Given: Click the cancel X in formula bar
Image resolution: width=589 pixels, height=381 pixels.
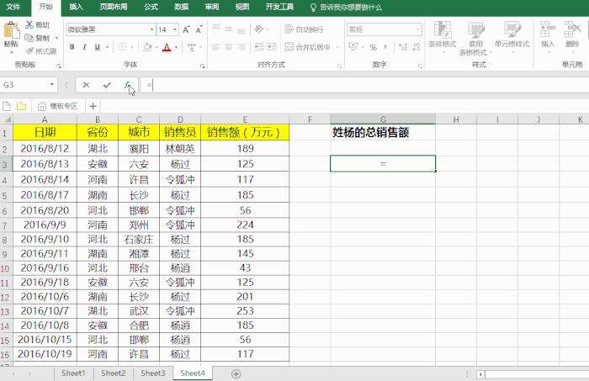Looking at the screenshot, I should pos(87,85).
